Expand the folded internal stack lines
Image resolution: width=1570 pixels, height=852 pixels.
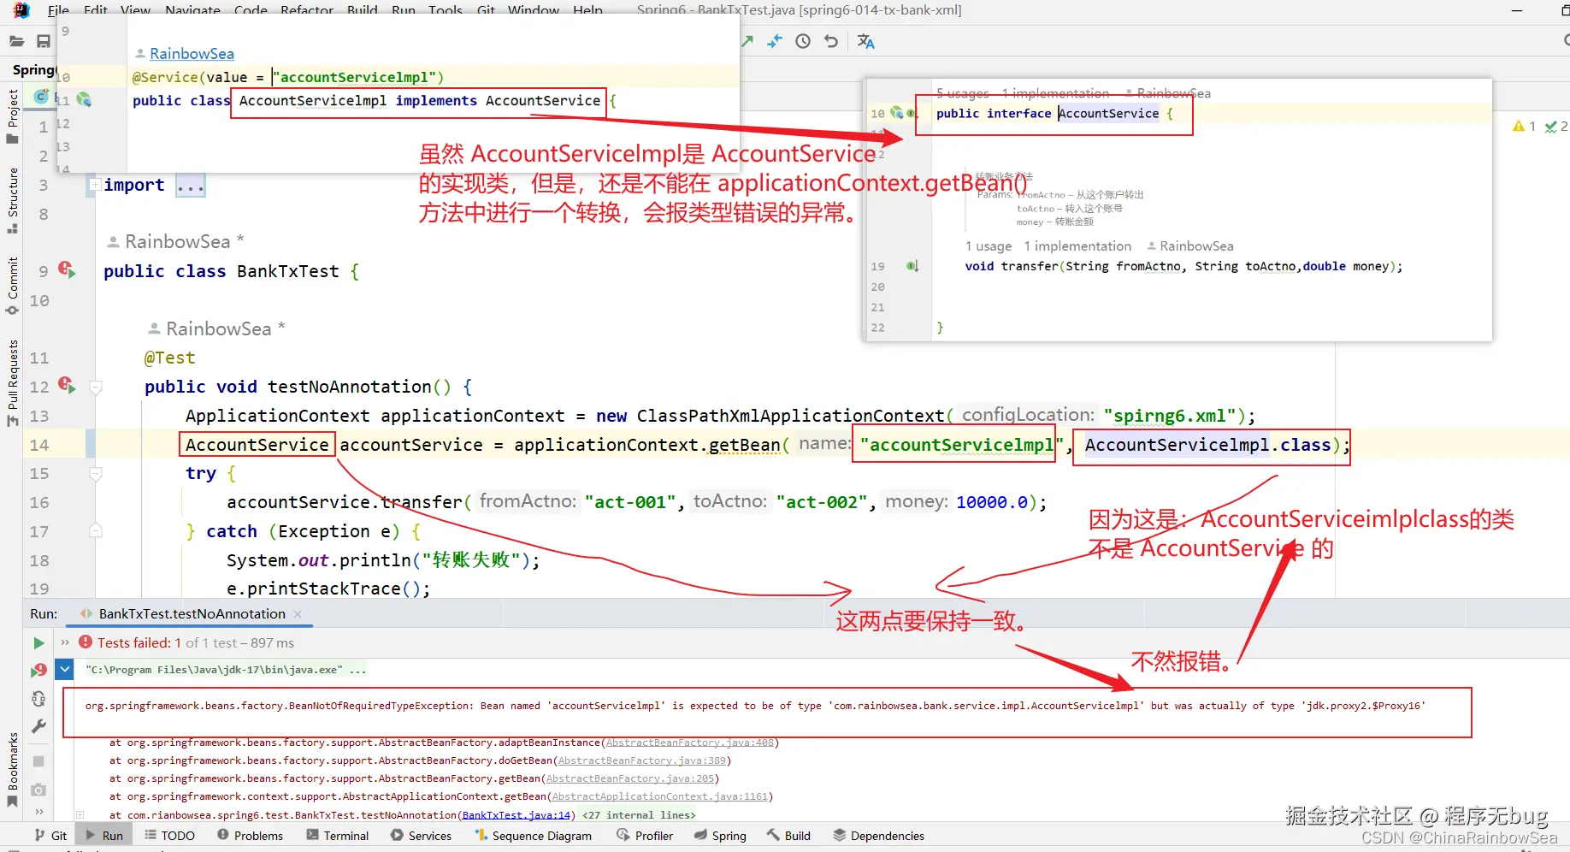point(80,815)
